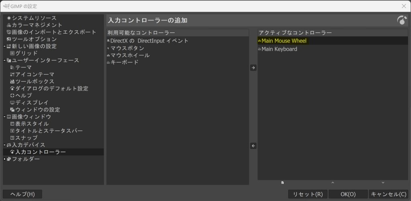411x201 pixels.
Task: Add selected controller with the right arrow
Action: [253, 68]
